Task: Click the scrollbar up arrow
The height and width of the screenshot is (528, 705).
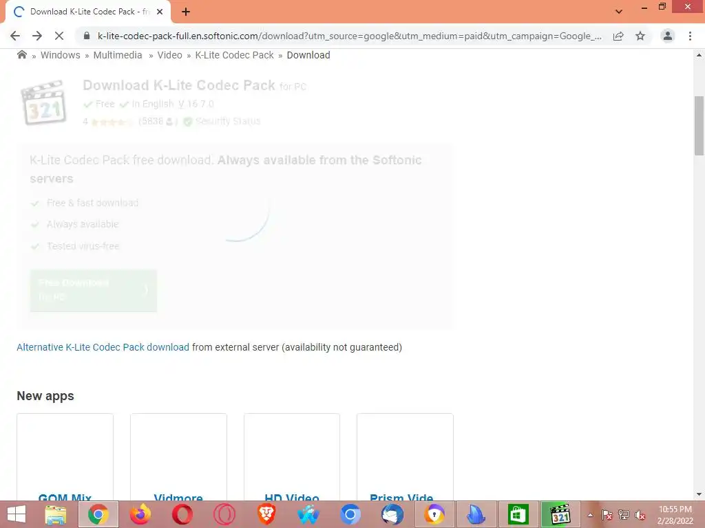Action: coord(699,55)
